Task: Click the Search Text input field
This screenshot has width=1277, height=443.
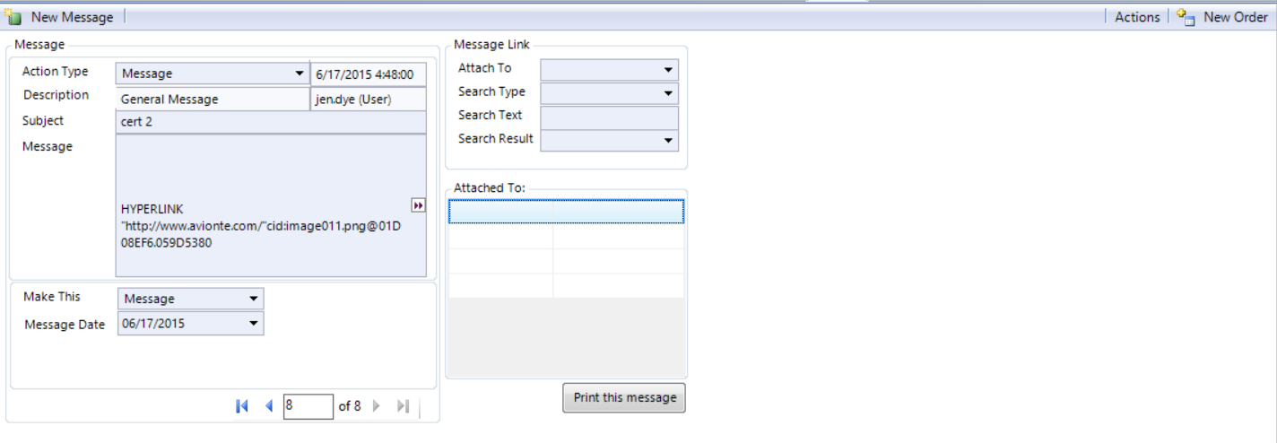Action: (x=609, y=117)
